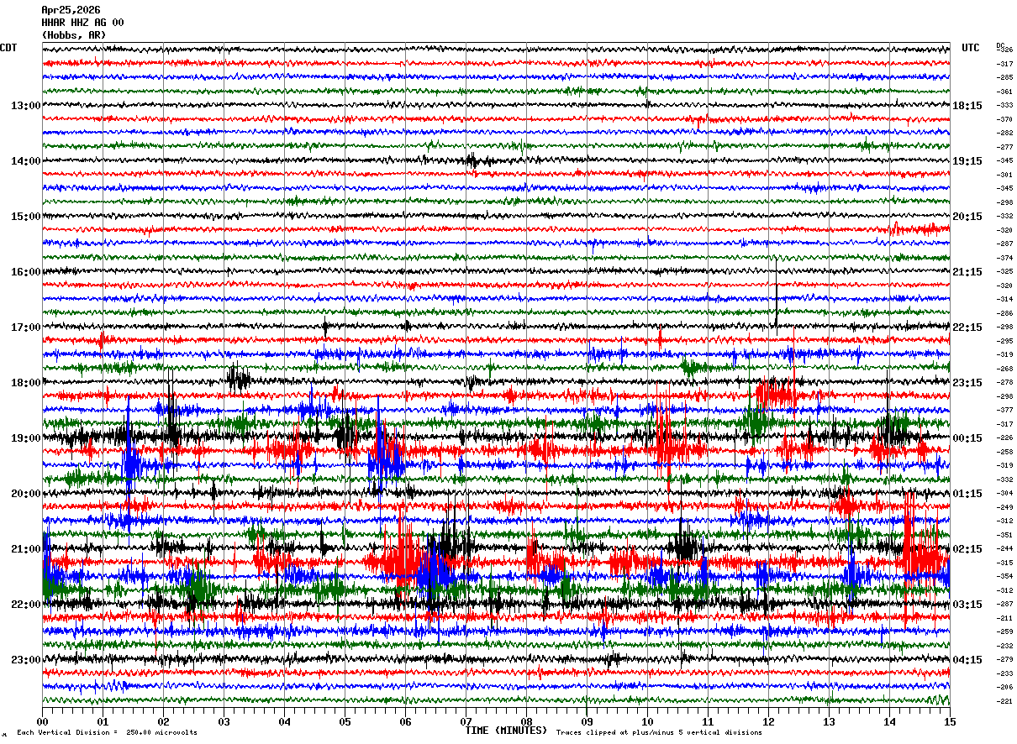
Task: Click the DC offset value '-377'
Action: (1004, 410)
